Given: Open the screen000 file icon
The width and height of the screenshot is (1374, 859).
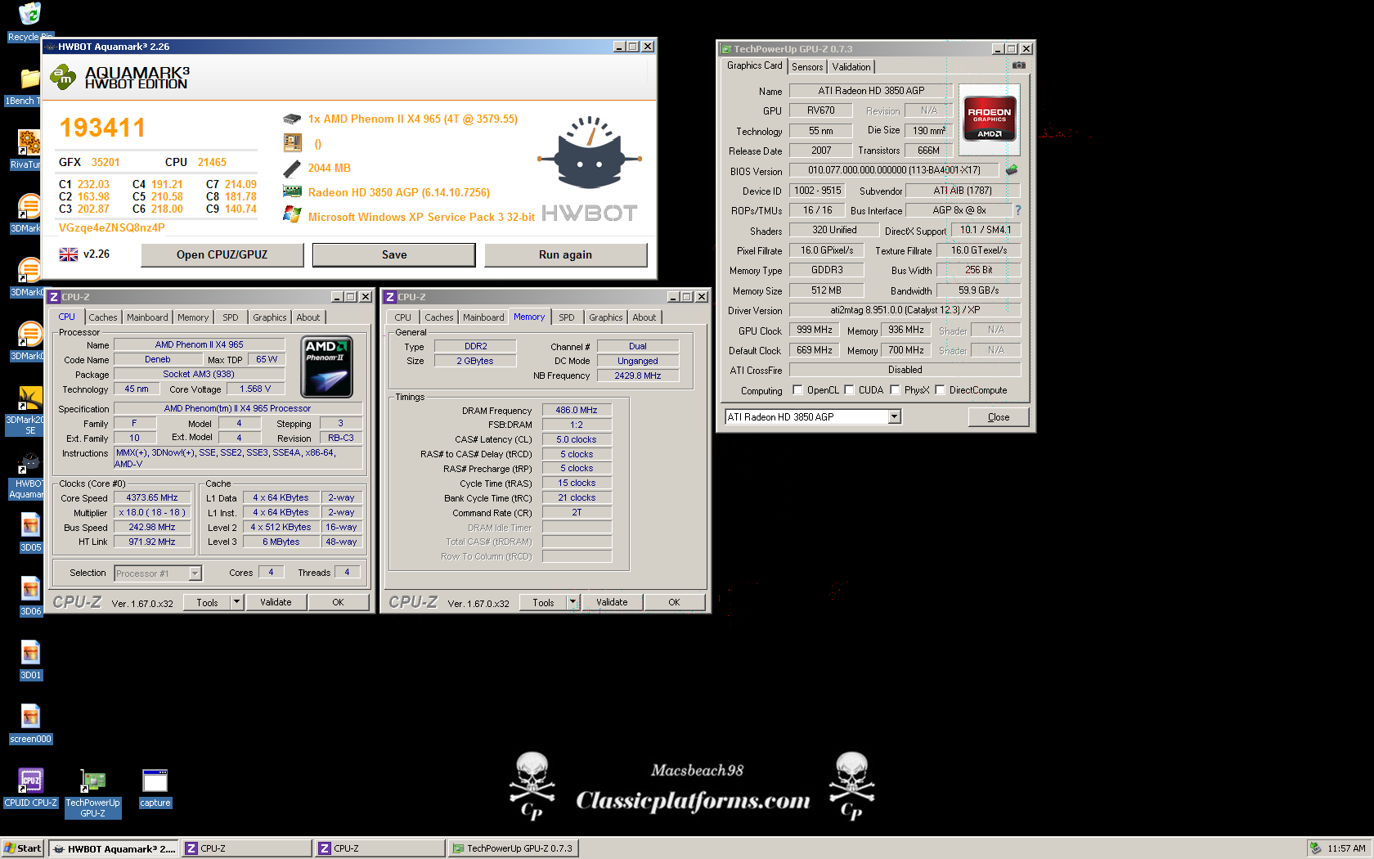Looking at the screenshot, I should pyautogui.click(x=30, y=717).
